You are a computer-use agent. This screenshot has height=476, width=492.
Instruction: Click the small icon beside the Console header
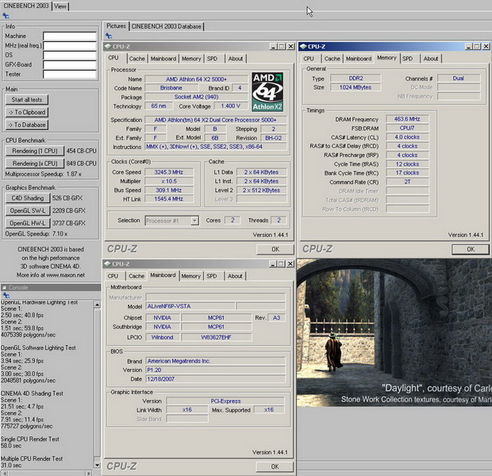coord(5,287)
